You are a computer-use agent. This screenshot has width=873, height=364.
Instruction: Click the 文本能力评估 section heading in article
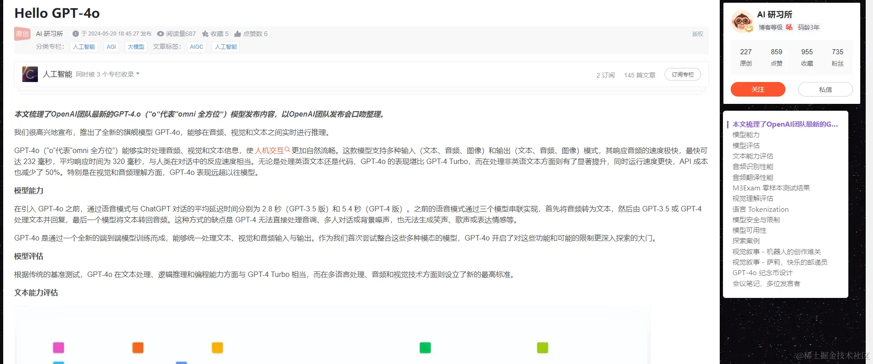click(36, 292)
